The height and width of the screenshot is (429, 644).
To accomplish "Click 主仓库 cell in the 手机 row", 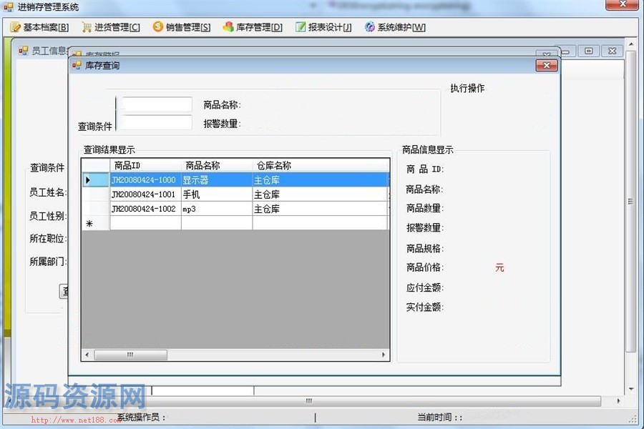I will [321, 194].
